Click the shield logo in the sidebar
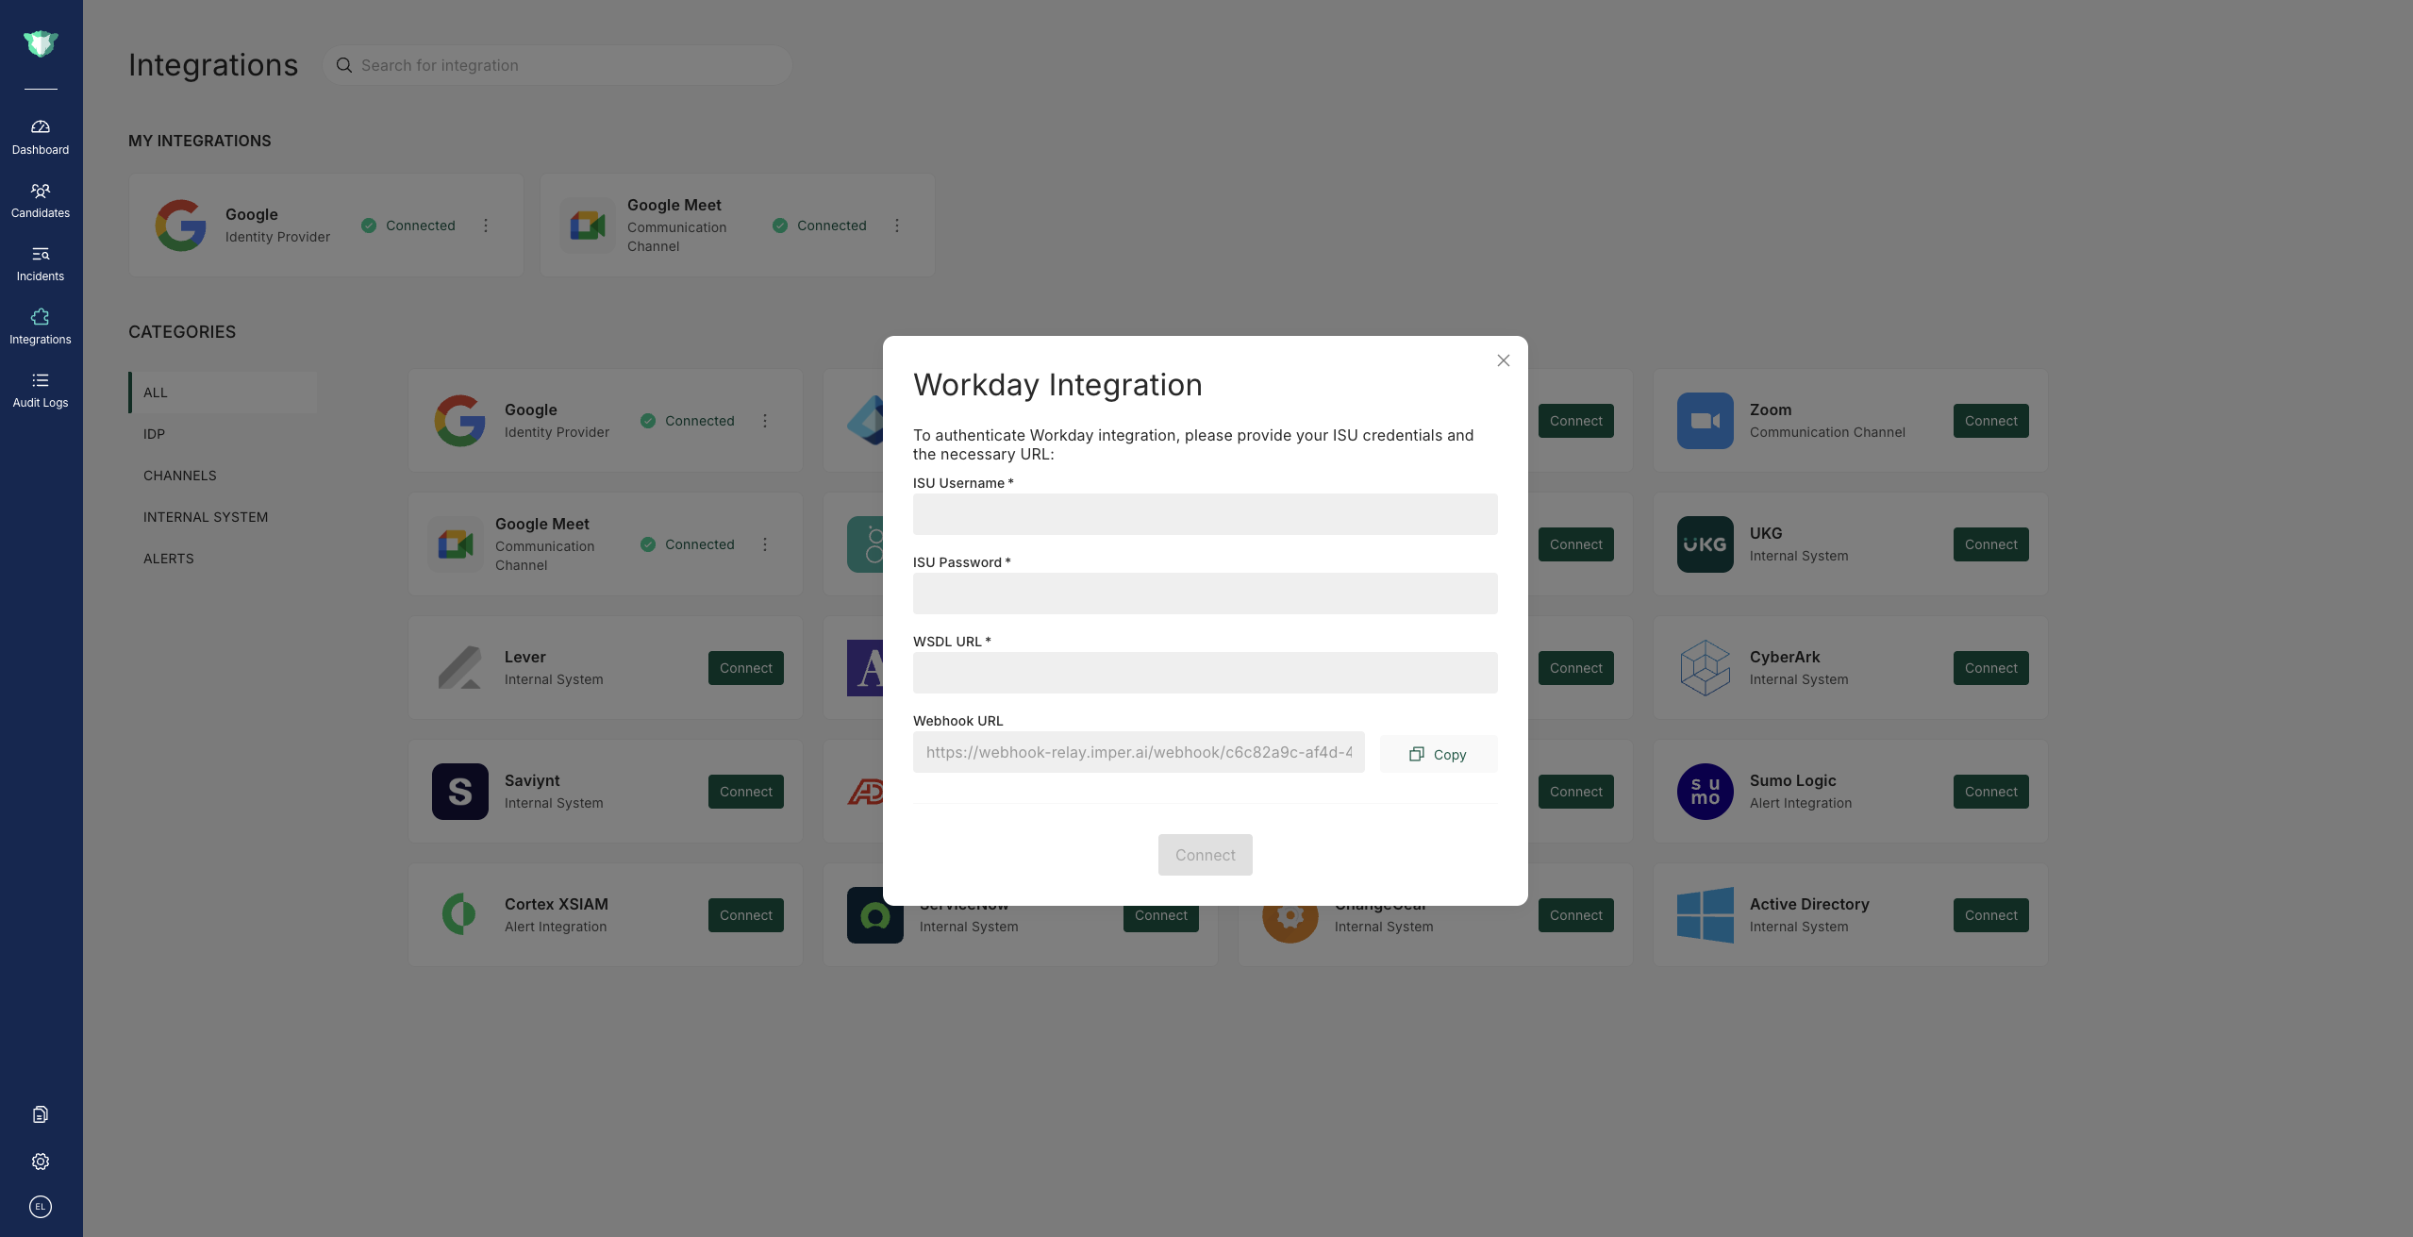2413x1237 pixels. click(41, 43)
